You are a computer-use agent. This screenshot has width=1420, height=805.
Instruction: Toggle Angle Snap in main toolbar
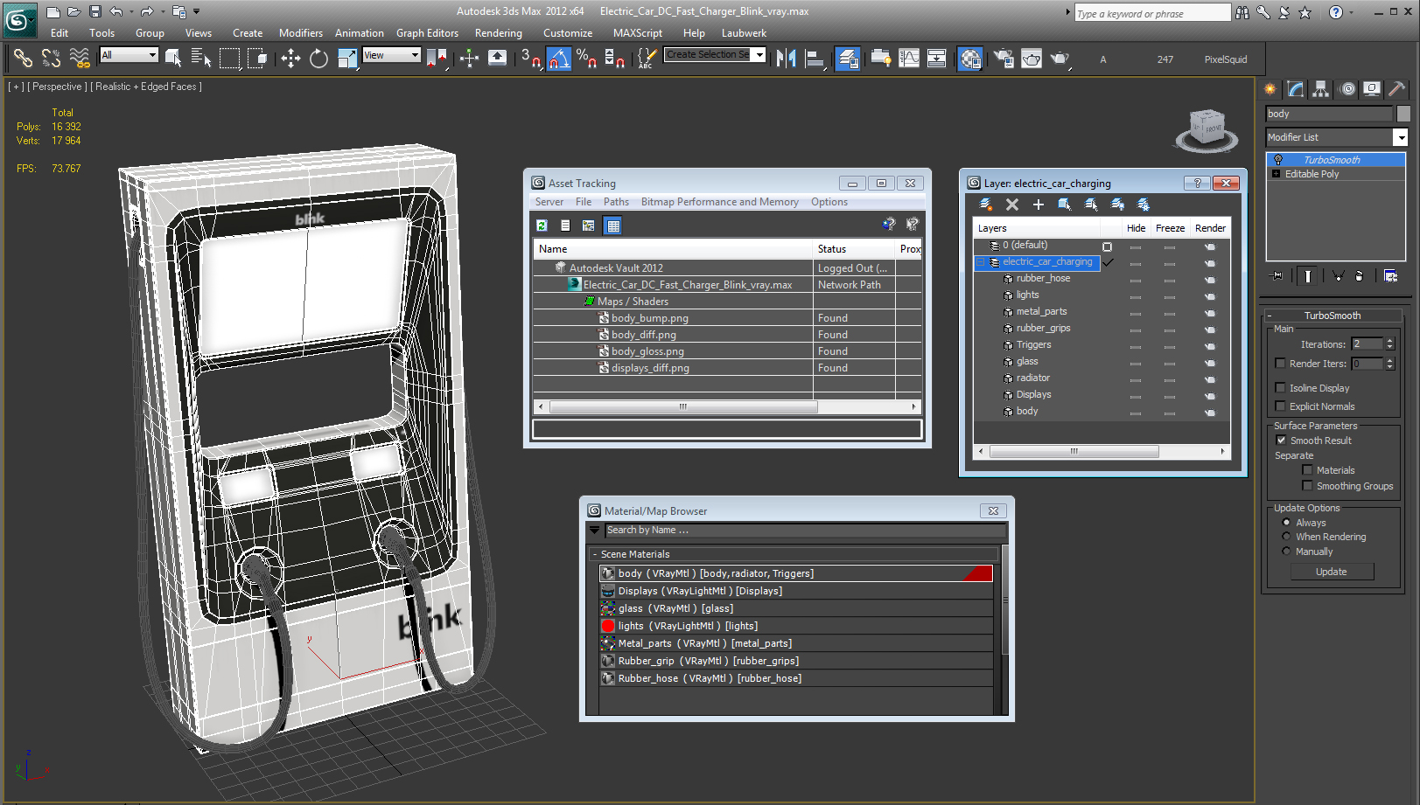[558, 59]
